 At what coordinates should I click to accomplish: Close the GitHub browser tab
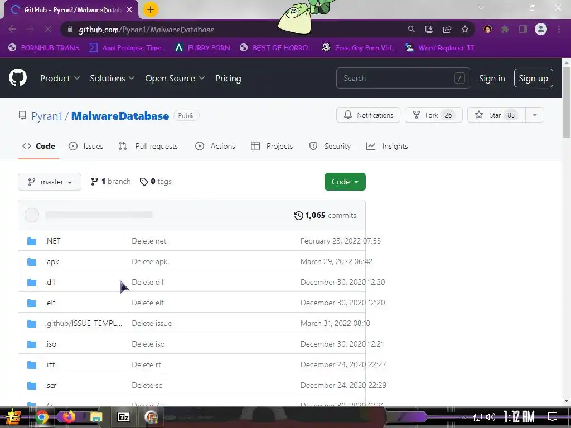coord(129,10)
